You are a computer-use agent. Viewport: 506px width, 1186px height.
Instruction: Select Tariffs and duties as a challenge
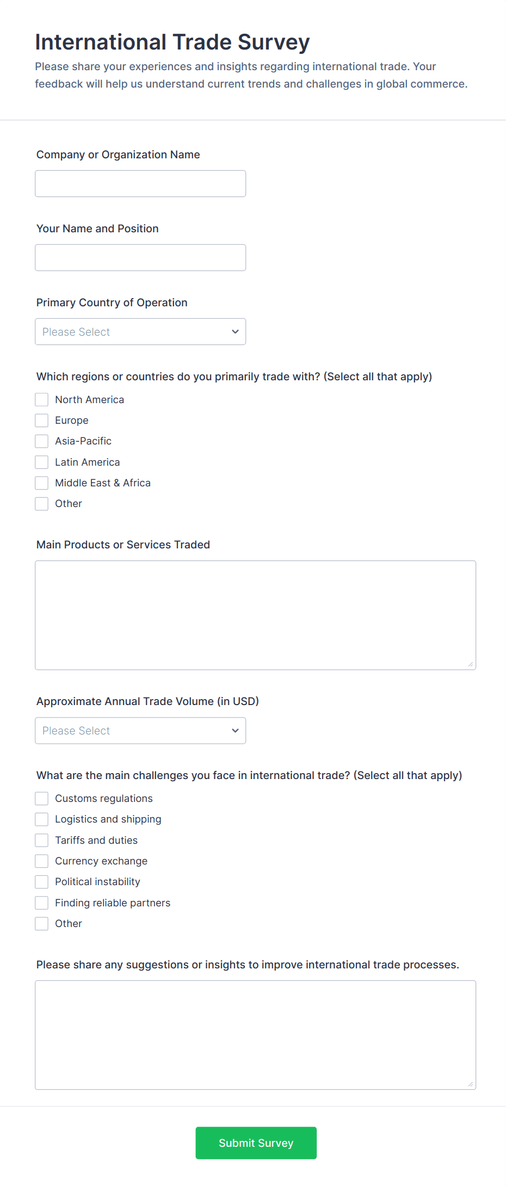coord(41,839)
